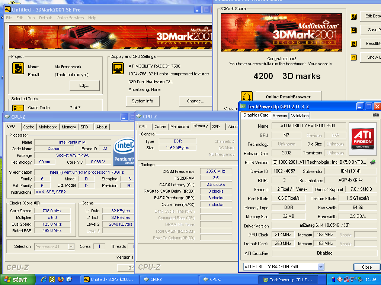Open About tab in left CPU-Z window
381x285 pixels.
(102, 127)
